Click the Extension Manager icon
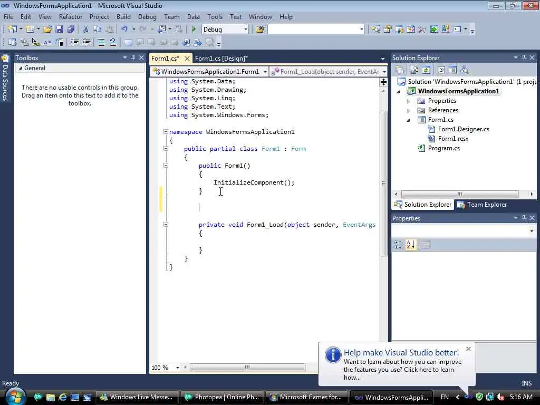The image size is (540, 405). (x=445, y=30)
